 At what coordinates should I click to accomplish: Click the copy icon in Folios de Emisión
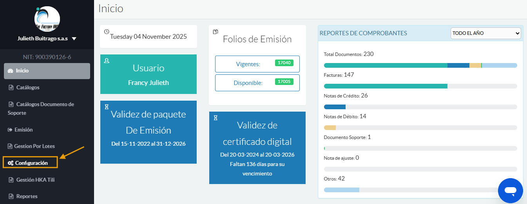(x=215, y=32)
